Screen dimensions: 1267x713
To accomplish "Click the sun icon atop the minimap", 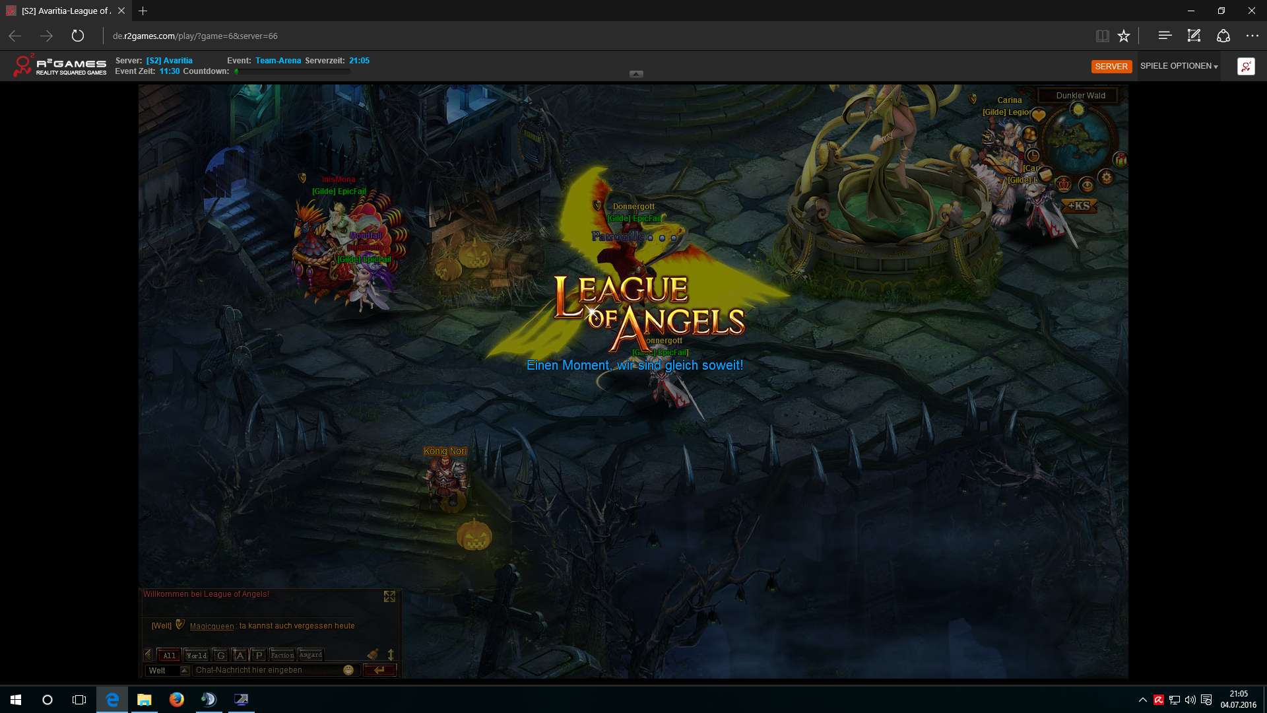I will 1078,110.
